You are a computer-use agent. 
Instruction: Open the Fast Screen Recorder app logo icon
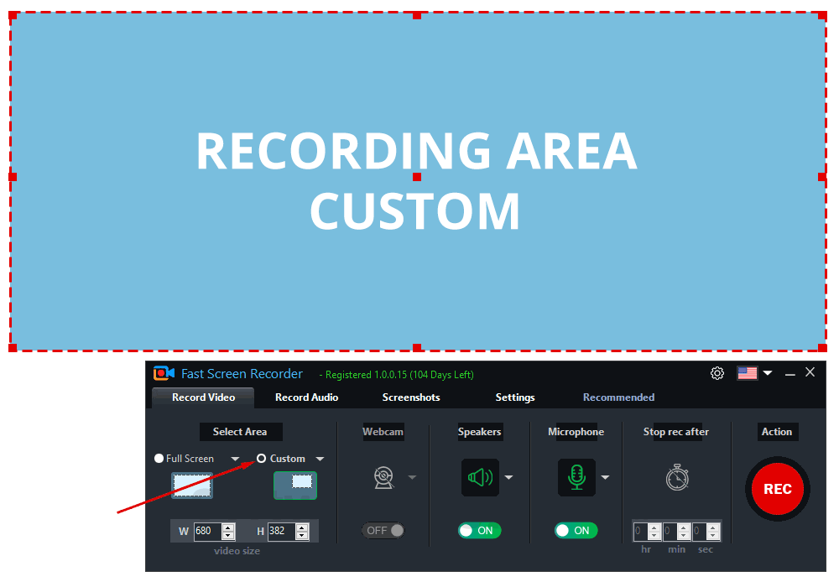pos(163,372)
